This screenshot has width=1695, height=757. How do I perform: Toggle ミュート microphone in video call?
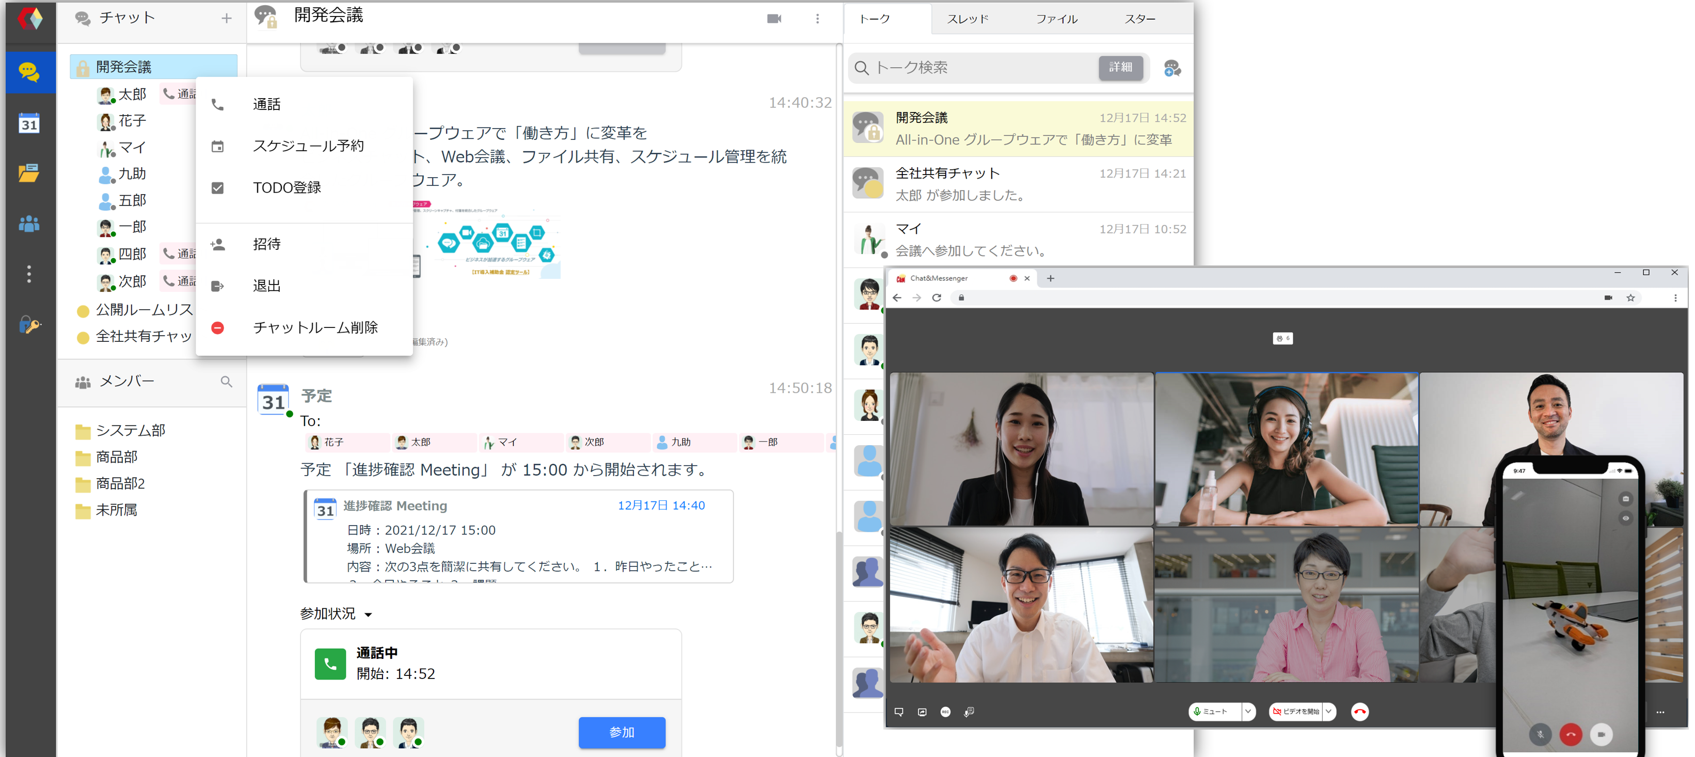pos(1215,712)
